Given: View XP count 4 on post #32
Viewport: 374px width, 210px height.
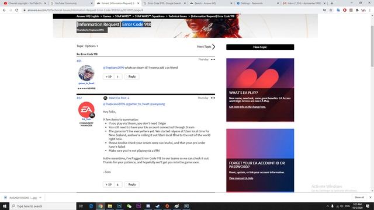Looking at the screenshot, I should (118, 184).
